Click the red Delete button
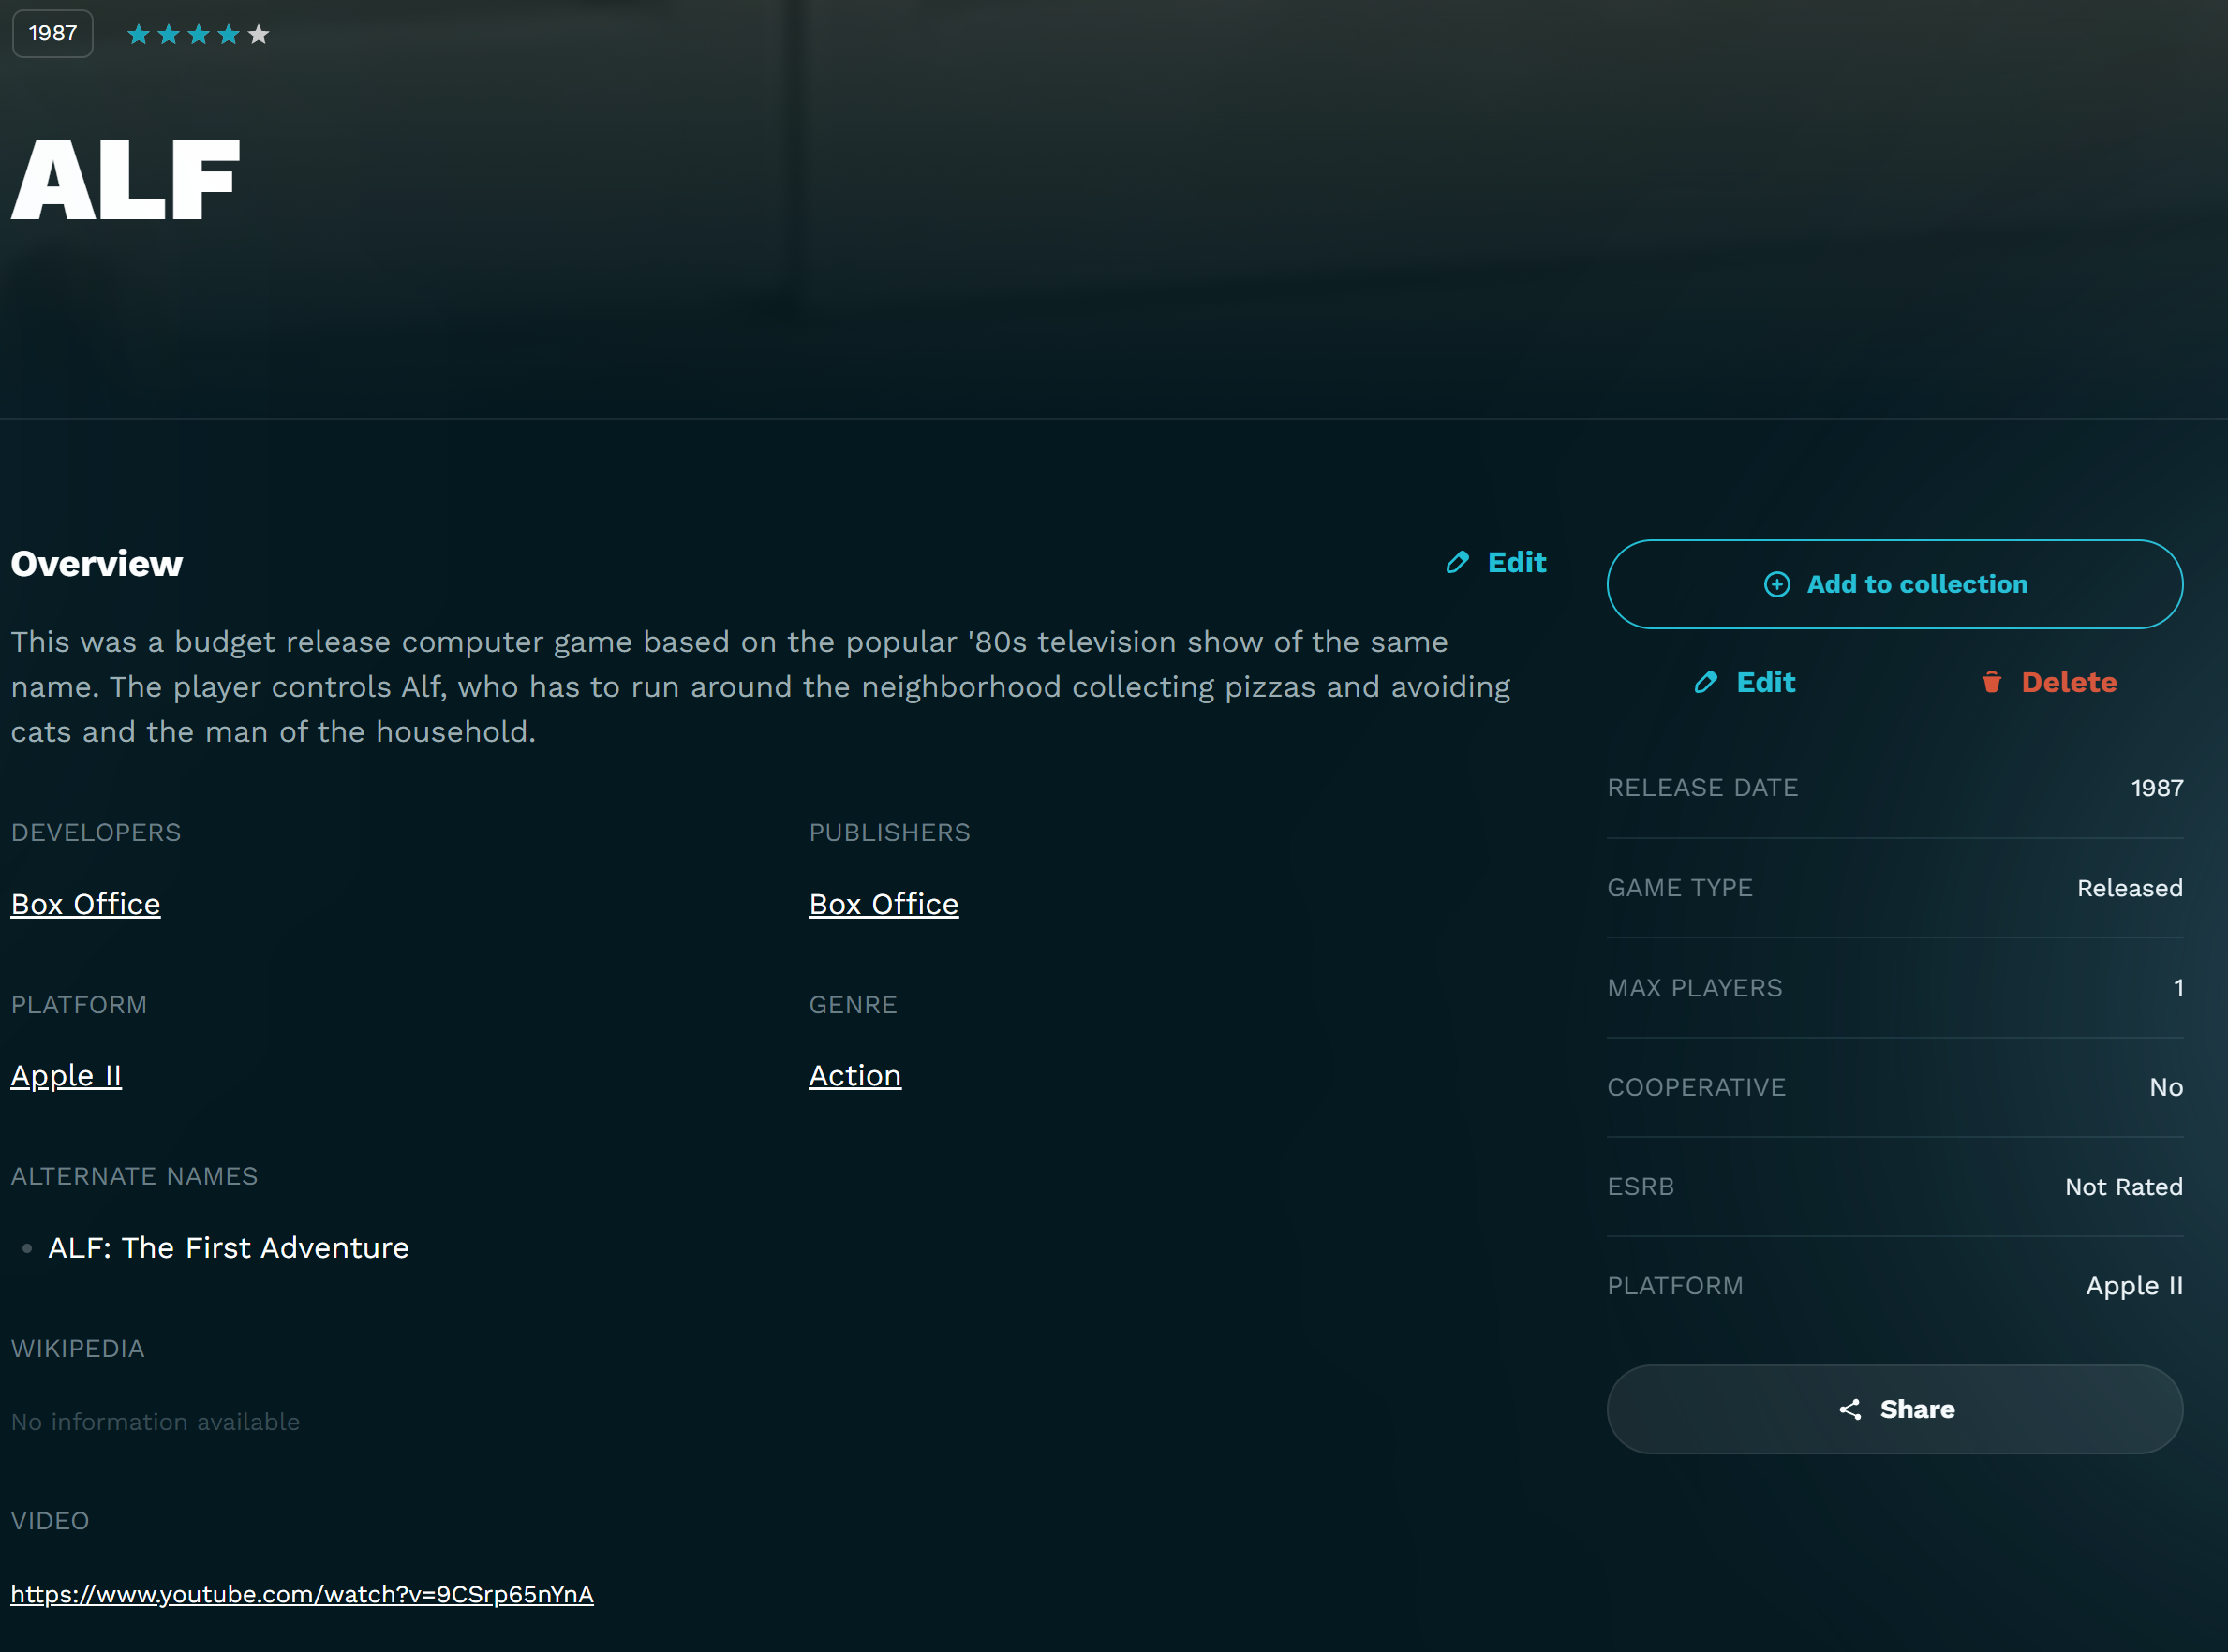The height and width of the screenshot is (1652, 2228). [x=2049, y=683]
